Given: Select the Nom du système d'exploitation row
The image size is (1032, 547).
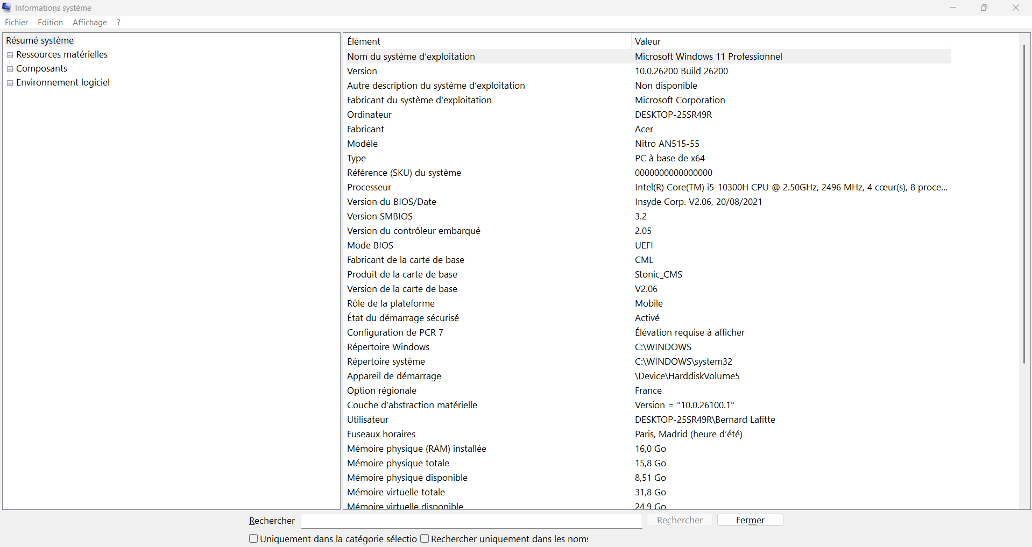Looking at the screenshot, I should point(647,56).
